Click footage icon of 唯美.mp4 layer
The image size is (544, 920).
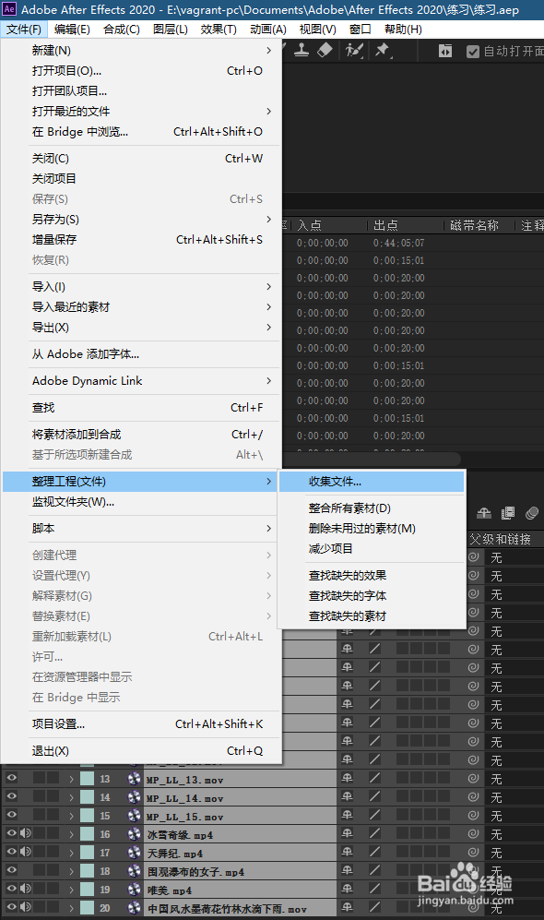(x=135, y=890)
